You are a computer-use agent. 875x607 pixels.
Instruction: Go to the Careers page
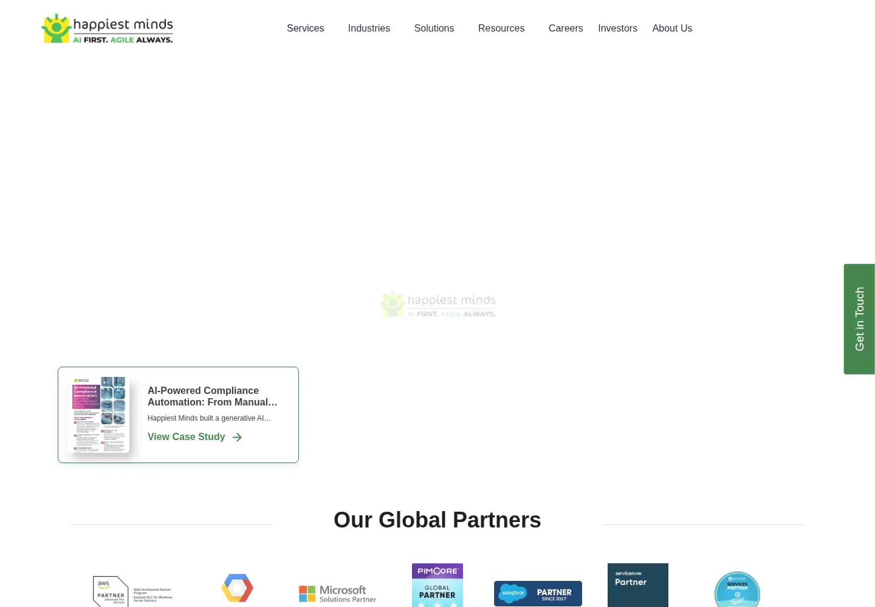point(566,29)
